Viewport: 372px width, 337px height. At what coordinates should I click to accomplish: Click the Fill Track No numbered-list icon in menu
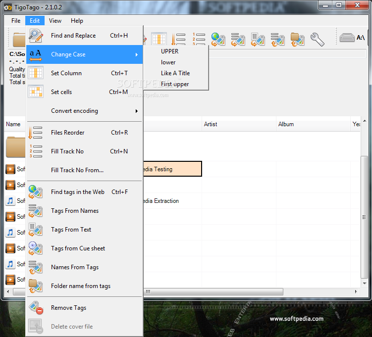(x=36, y=151)
